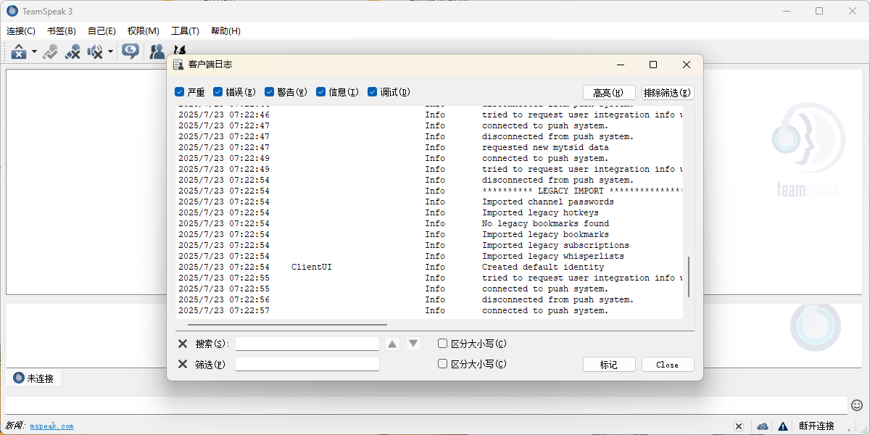Click the log's horizontal scrollbar thumb
Image resolution: width=870 pixels, height=435 pixels.
287,325
